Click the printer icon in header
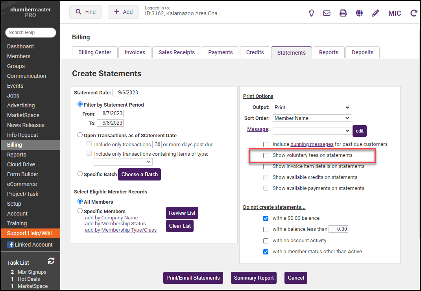 tap(343, 13)
